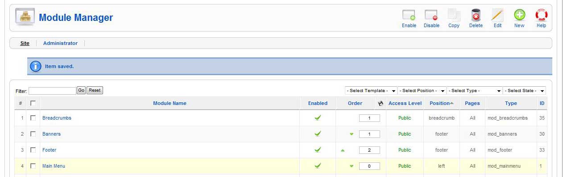Toggle the Banners enabled checkmark
The image size is (563, 177).
(x=318, y=134)
